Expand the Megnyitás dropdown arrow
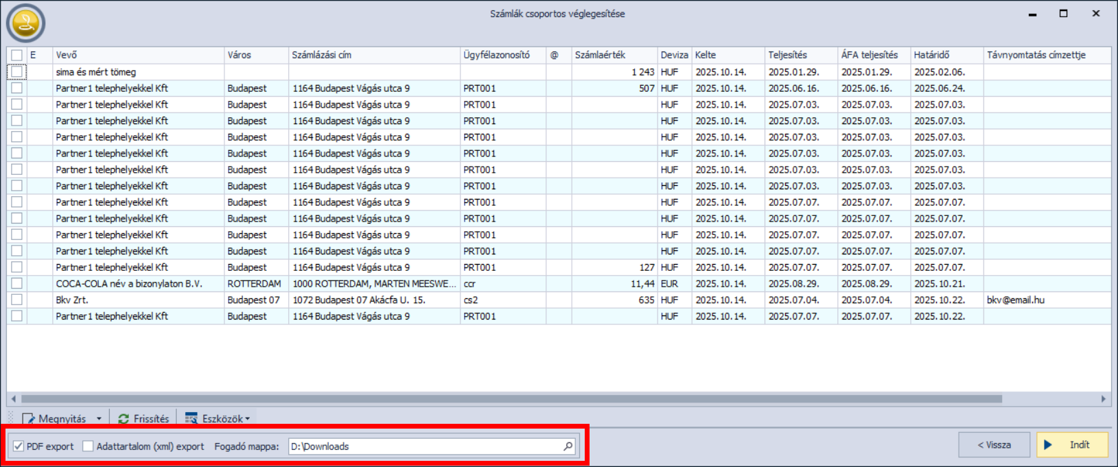This screenshot has height=467, width=1118. click(99, 419)
